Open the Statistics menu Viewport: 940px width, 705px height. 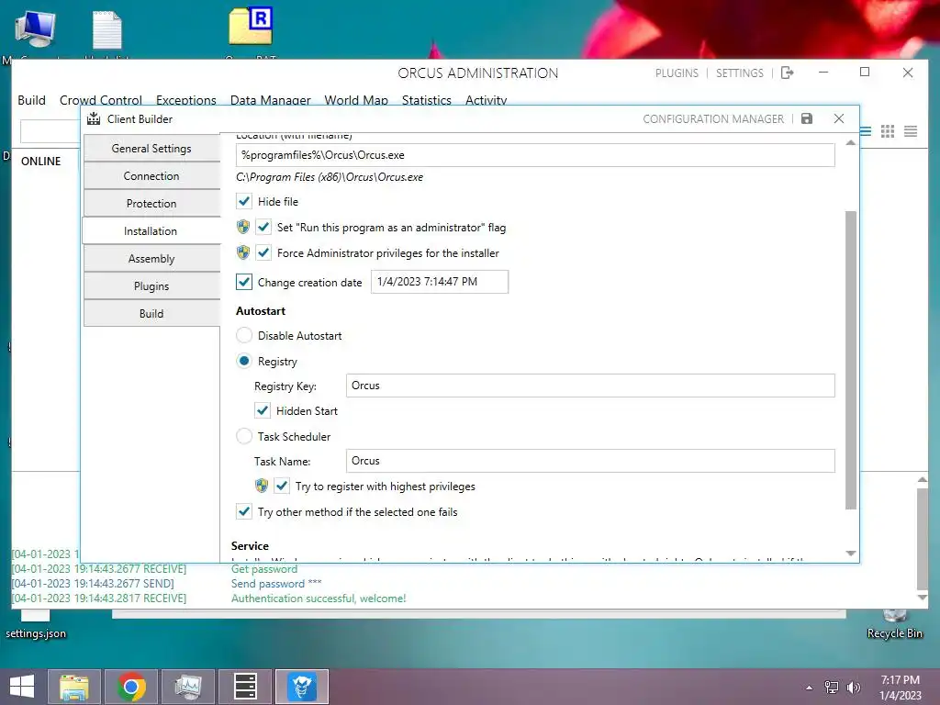click(x=426, y=100)
